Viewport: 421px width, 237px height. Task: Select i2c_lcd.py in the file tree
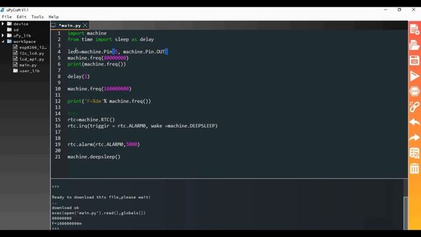coord(32,53)
